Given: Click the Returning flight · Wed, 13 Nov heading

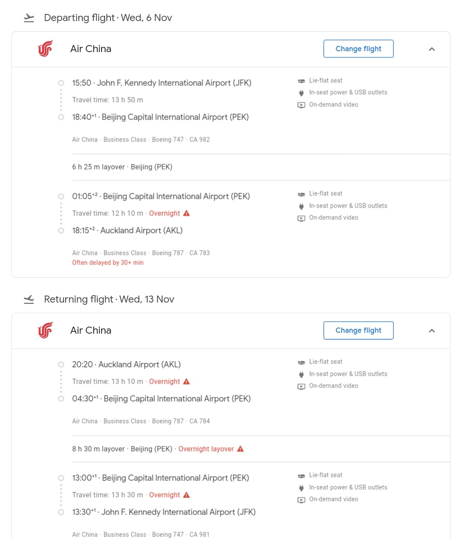Looking at the screenshot, I should [109, 299].
